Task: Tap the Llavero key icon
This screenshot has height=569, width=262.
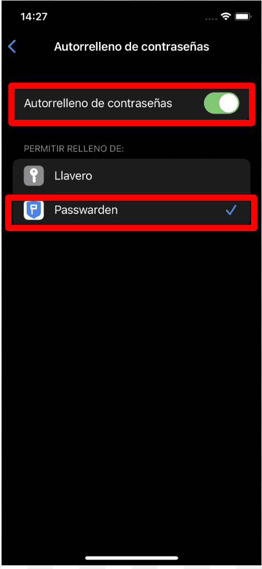Action: (34, 176)
